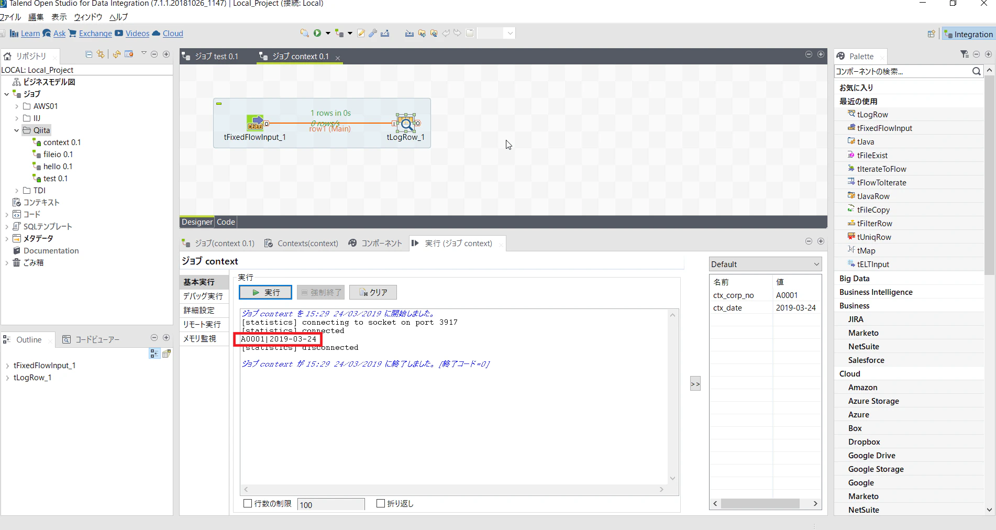The image size is (996, 530).
Task: Click the tJavaRow component in Palette
Action: pos(873,196)
